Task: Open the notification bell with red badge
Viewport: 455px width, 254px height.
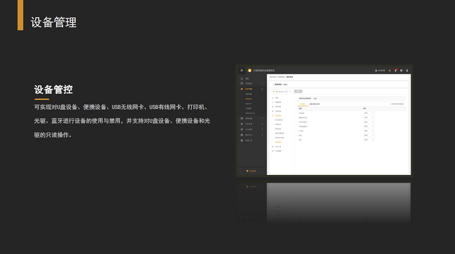Action: (395, 70)
